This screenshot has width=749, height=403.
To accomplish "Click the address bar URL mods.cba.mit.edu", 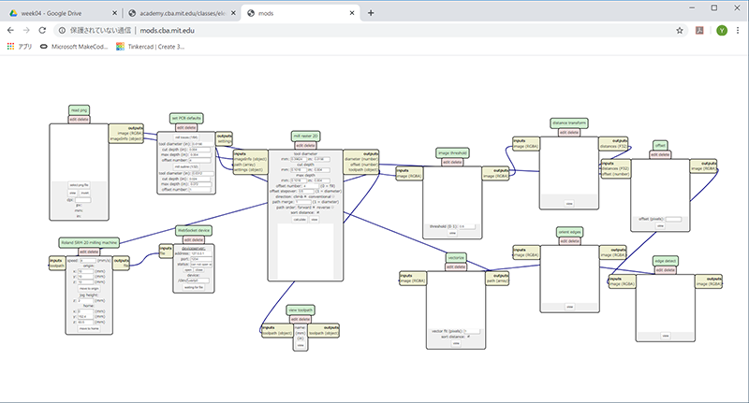I will point(168,31).
